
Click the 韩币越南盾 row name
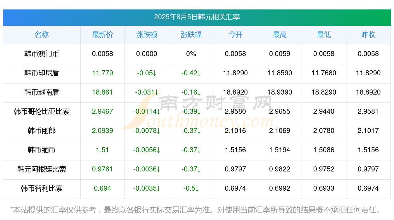tap(42, 92)
